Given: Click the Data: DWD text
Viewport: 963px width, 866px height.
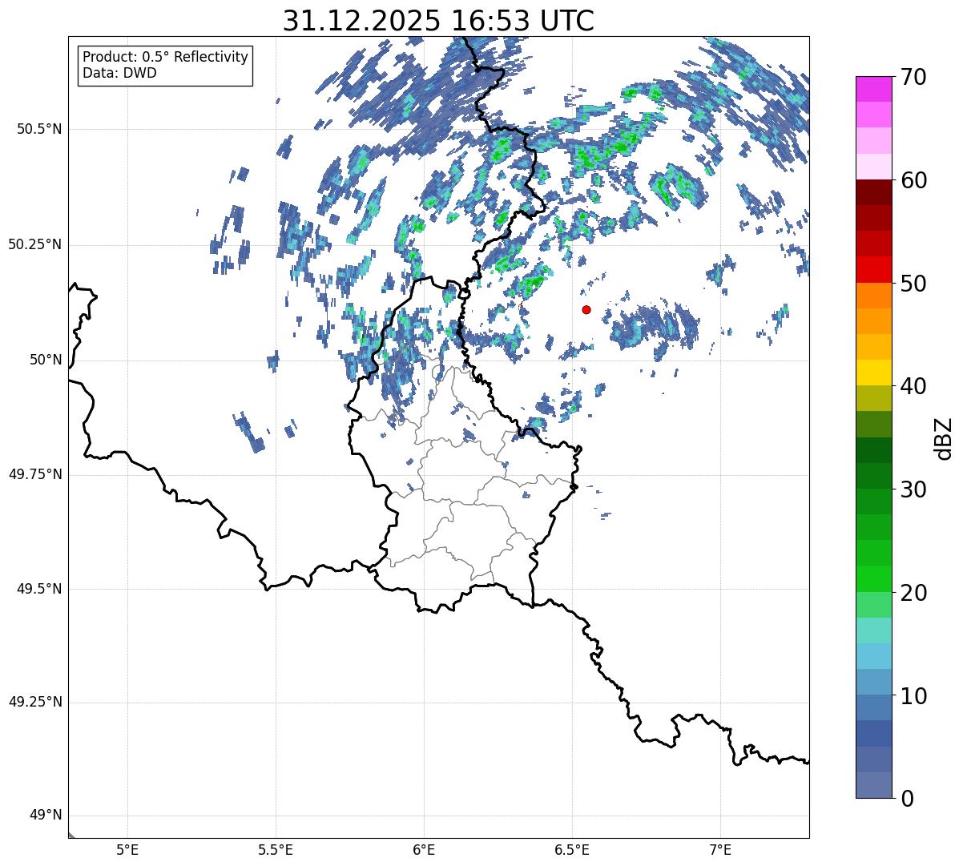Looking at the screenshot, I should tap(119, 74).
